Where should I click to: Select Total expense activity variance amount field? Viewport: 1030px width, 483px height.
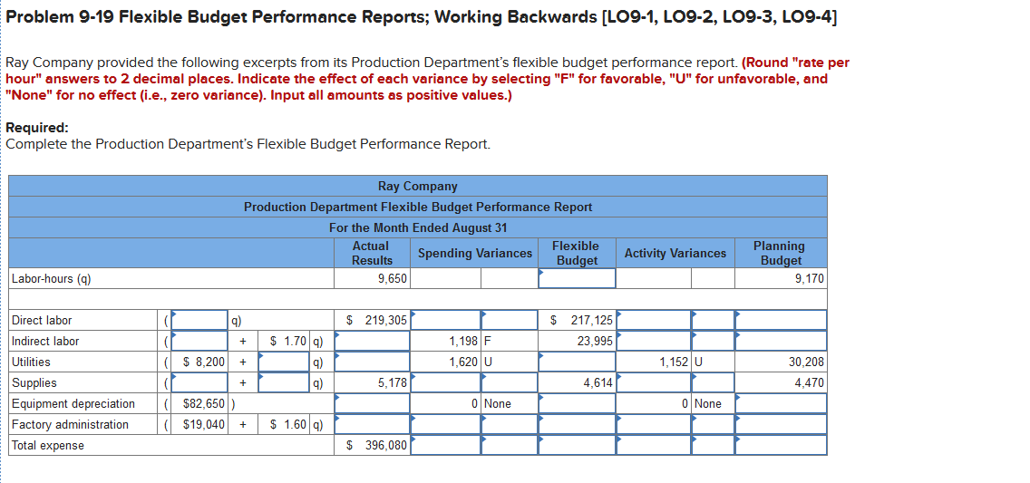(654, 446)
